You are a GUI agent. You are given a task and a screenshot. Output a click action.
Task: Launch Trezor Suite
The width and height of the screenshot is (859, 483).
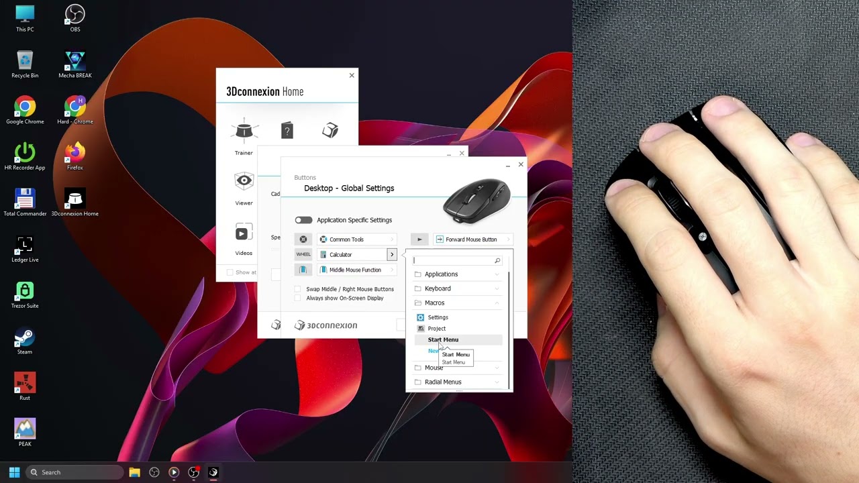coord(25,294)
